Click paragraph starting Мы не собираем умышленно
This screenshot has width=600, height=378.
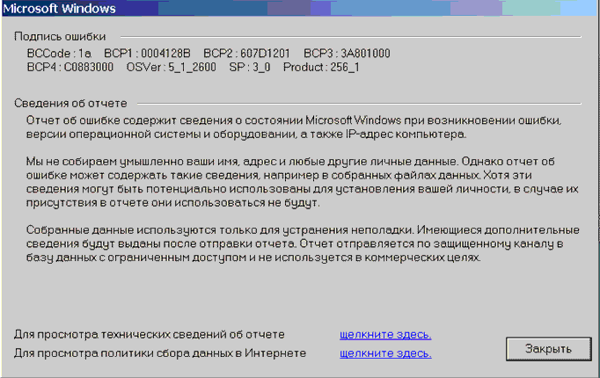(x=303, y=182)
